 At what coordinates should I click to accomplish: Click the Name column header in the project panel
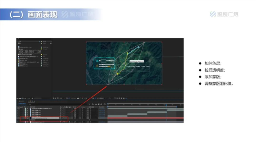point(20,41)
